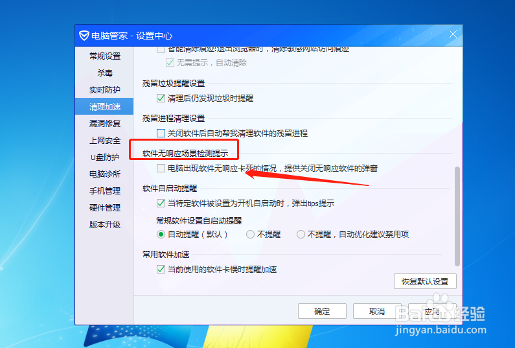
Task: Toggle 无需提示，自动清除 checkbox
Action: point(170,62)
